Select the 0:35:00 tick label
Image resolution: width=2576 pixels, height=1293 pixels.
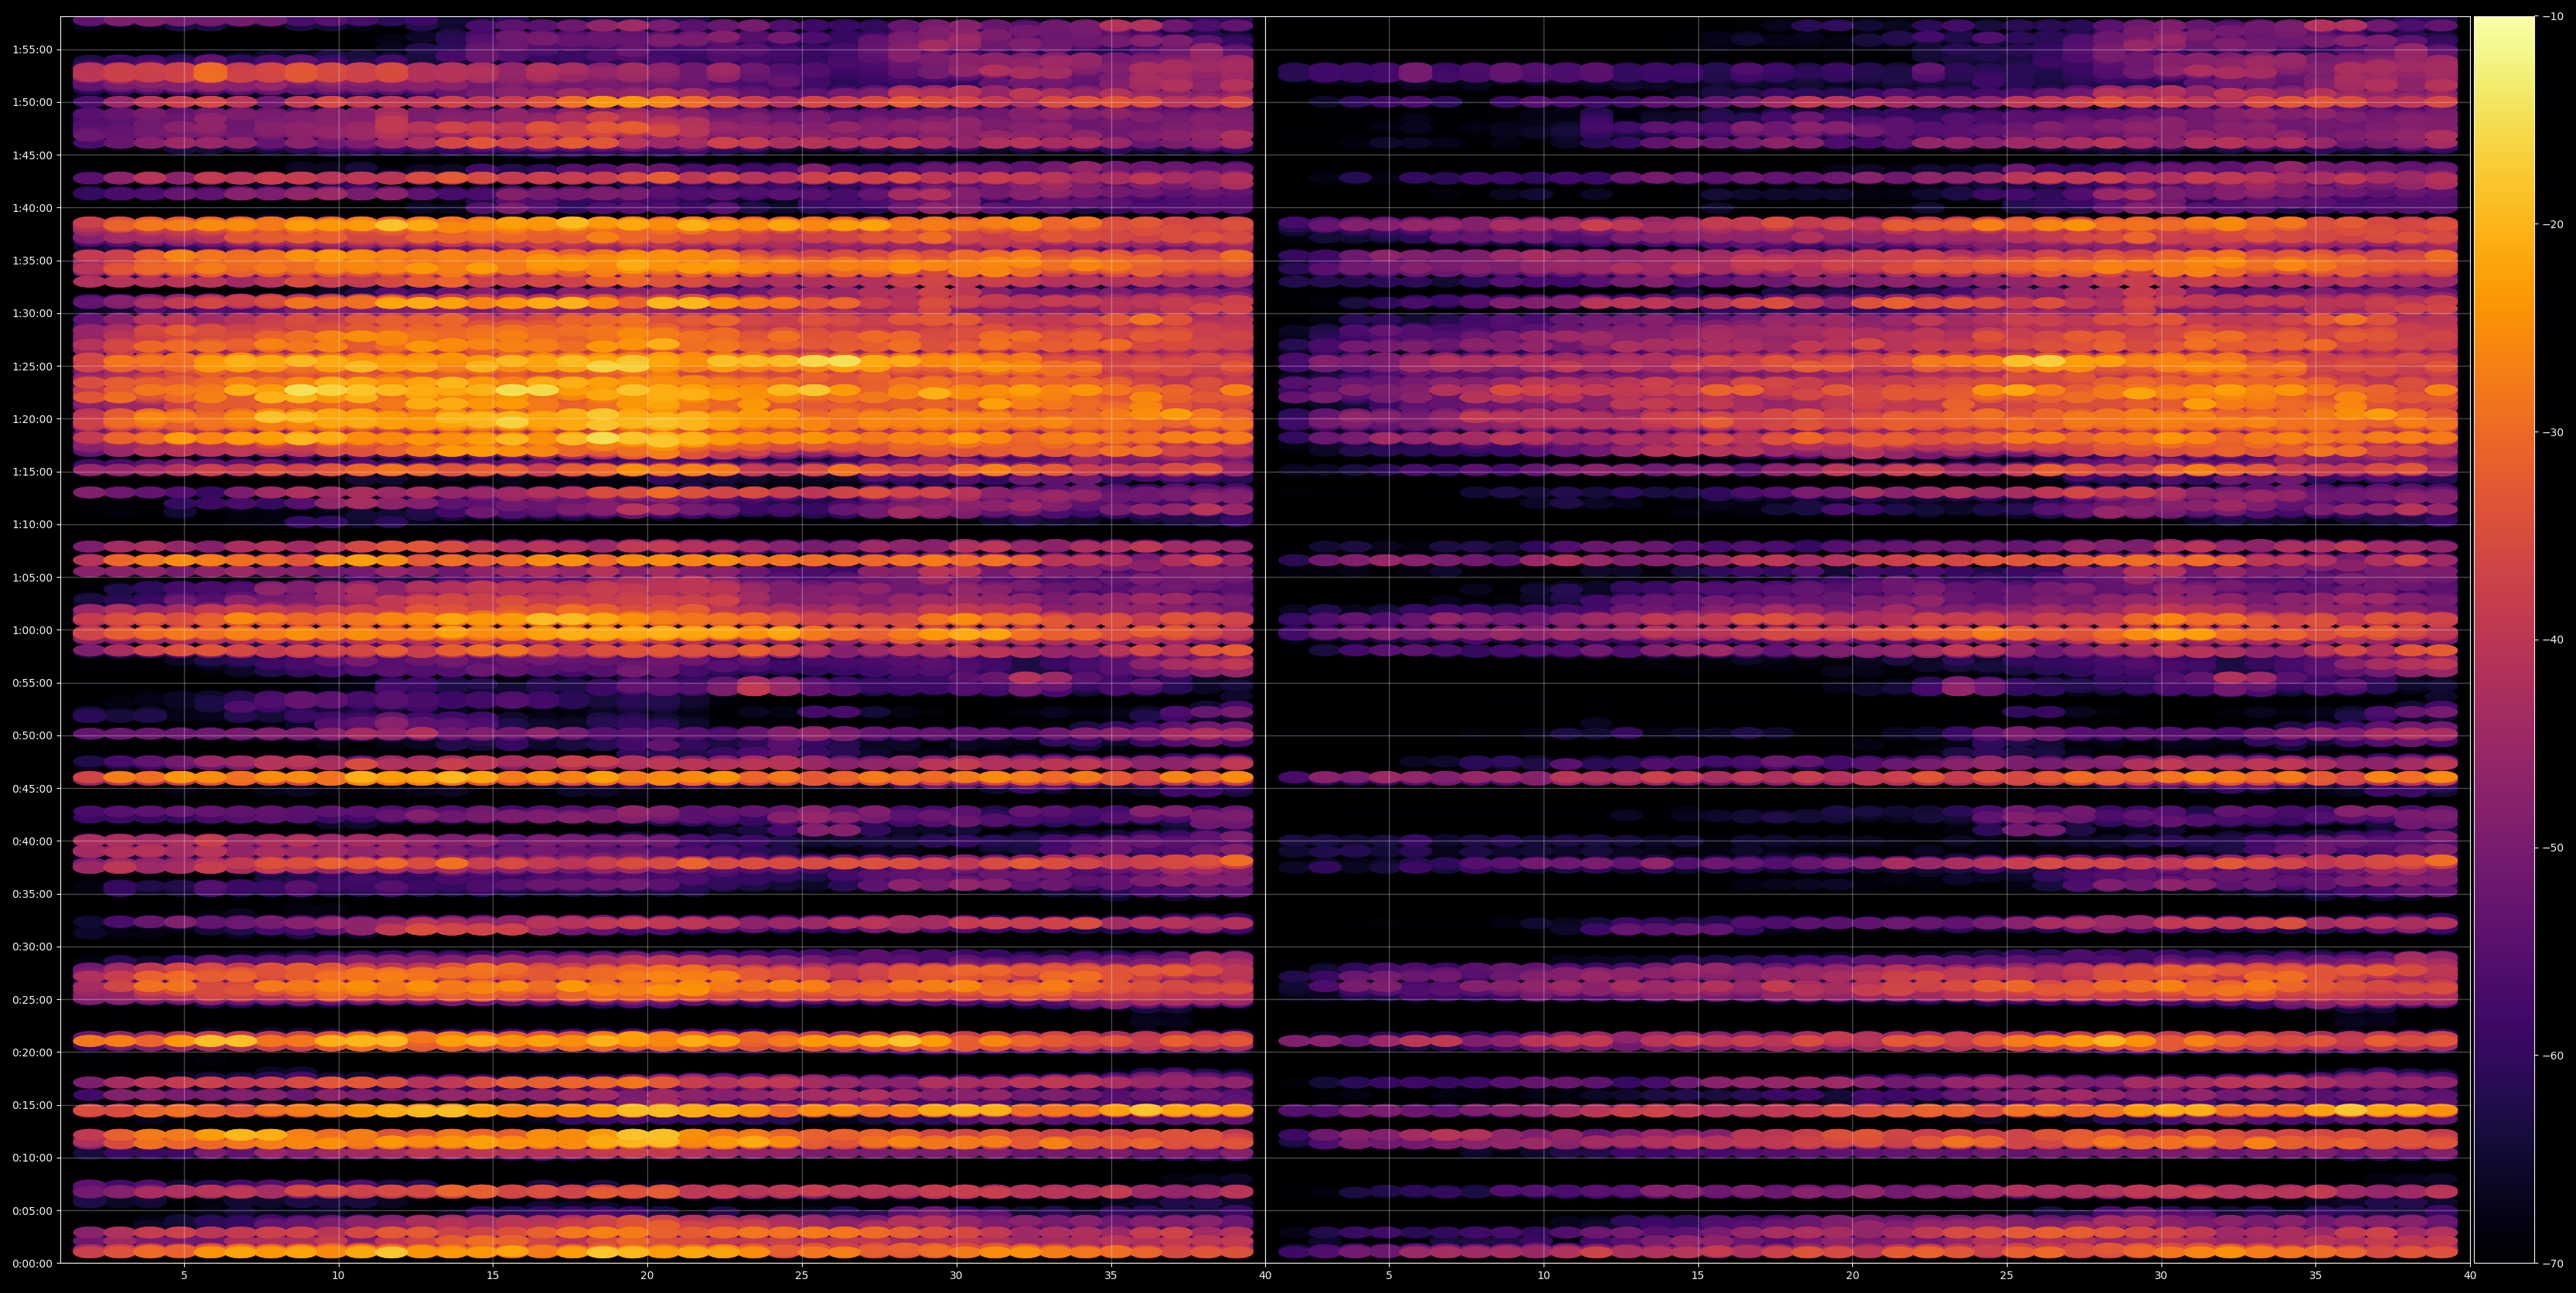click(x=35, y=894)
